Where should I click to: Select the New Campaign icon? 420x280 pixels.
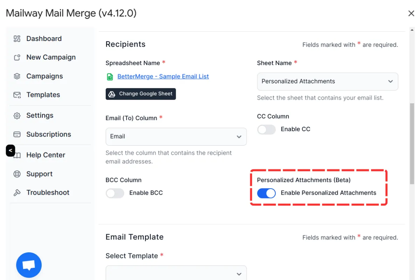point(17,57)
